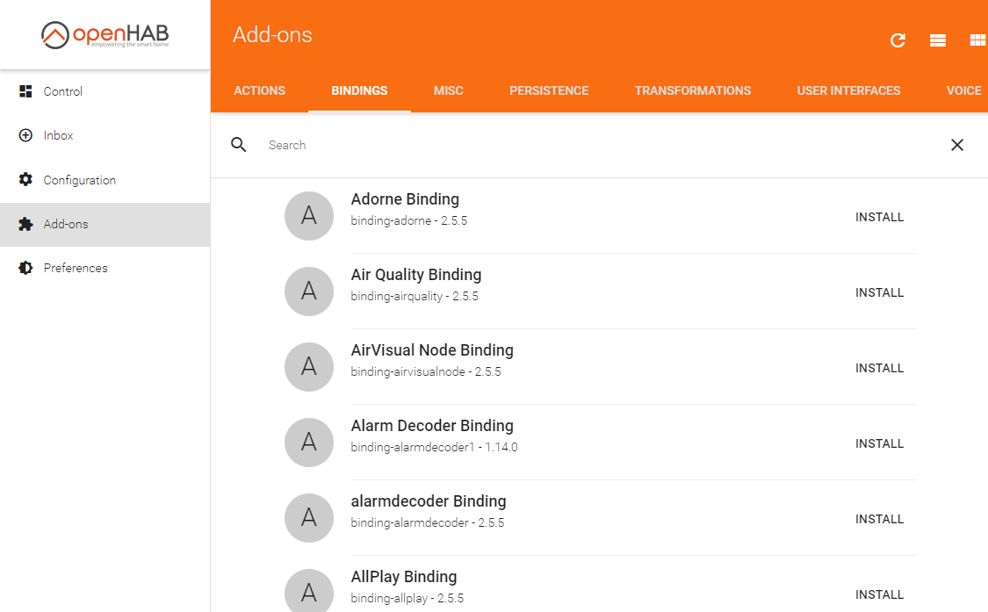988x612 pixels.
Task: Open the Voice tab
Action: tap(963, 90)
